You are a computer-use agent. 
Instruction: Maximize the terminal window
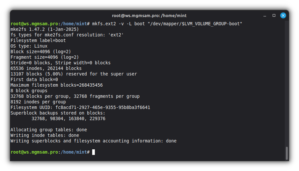point(274,15)
